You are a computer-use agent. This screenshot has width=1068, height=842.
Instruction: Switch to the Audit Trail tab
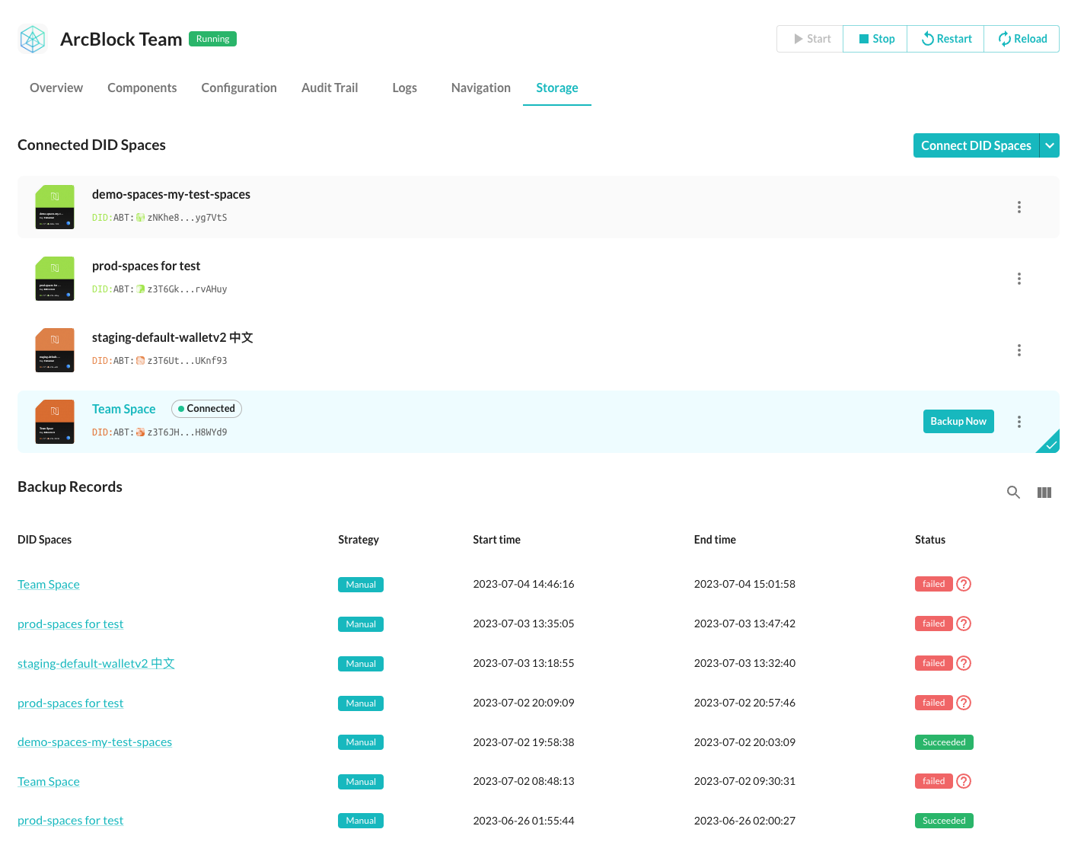[x=329, y=88]
